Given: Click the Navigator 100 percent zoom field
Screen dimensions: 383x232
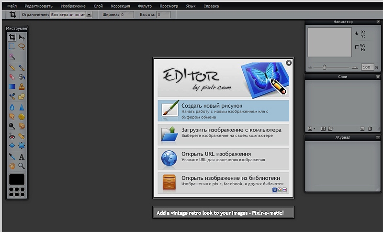Looking at the screenshot, I should [368, 67].
